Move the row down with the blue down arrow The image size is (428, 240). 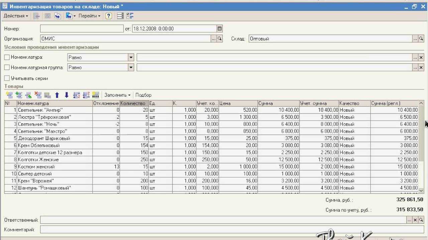[67, 95]
